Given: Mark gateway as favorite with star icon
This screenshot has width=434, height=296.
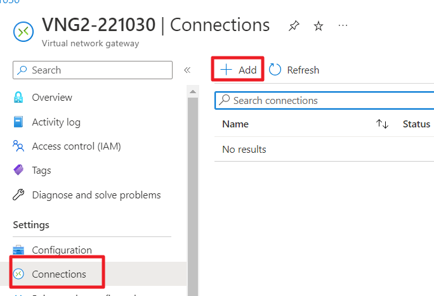Looking at the screenshot, I should 319,26.
